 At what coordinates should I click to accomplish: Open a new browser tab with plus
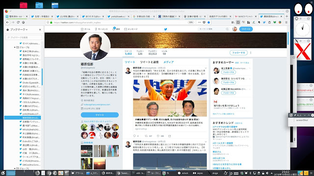[x=287, y=16]
